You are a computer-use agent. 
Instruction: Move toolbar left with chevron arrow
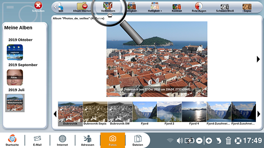click(x=55, y=7)
